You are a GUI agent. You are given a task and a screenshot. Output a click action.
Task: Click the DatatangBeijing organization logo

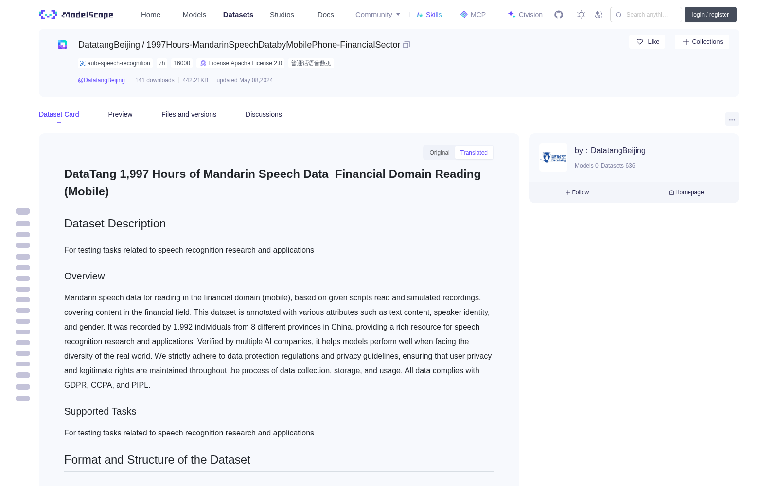click(553, 157)
